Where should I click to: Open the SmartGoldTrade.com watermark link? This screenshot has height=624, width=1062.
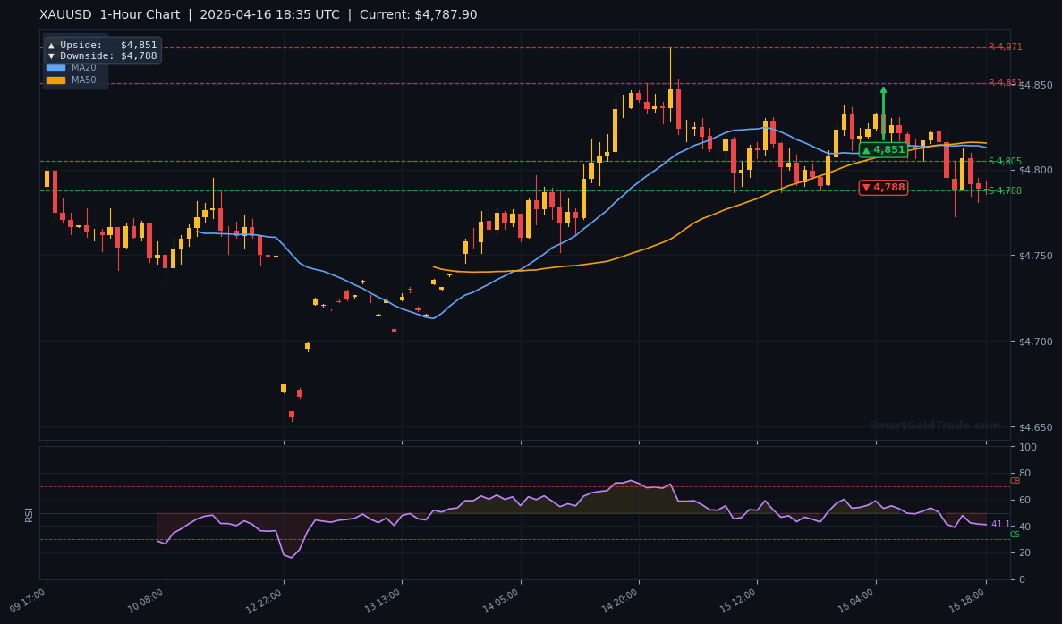[x=934, y=425]
